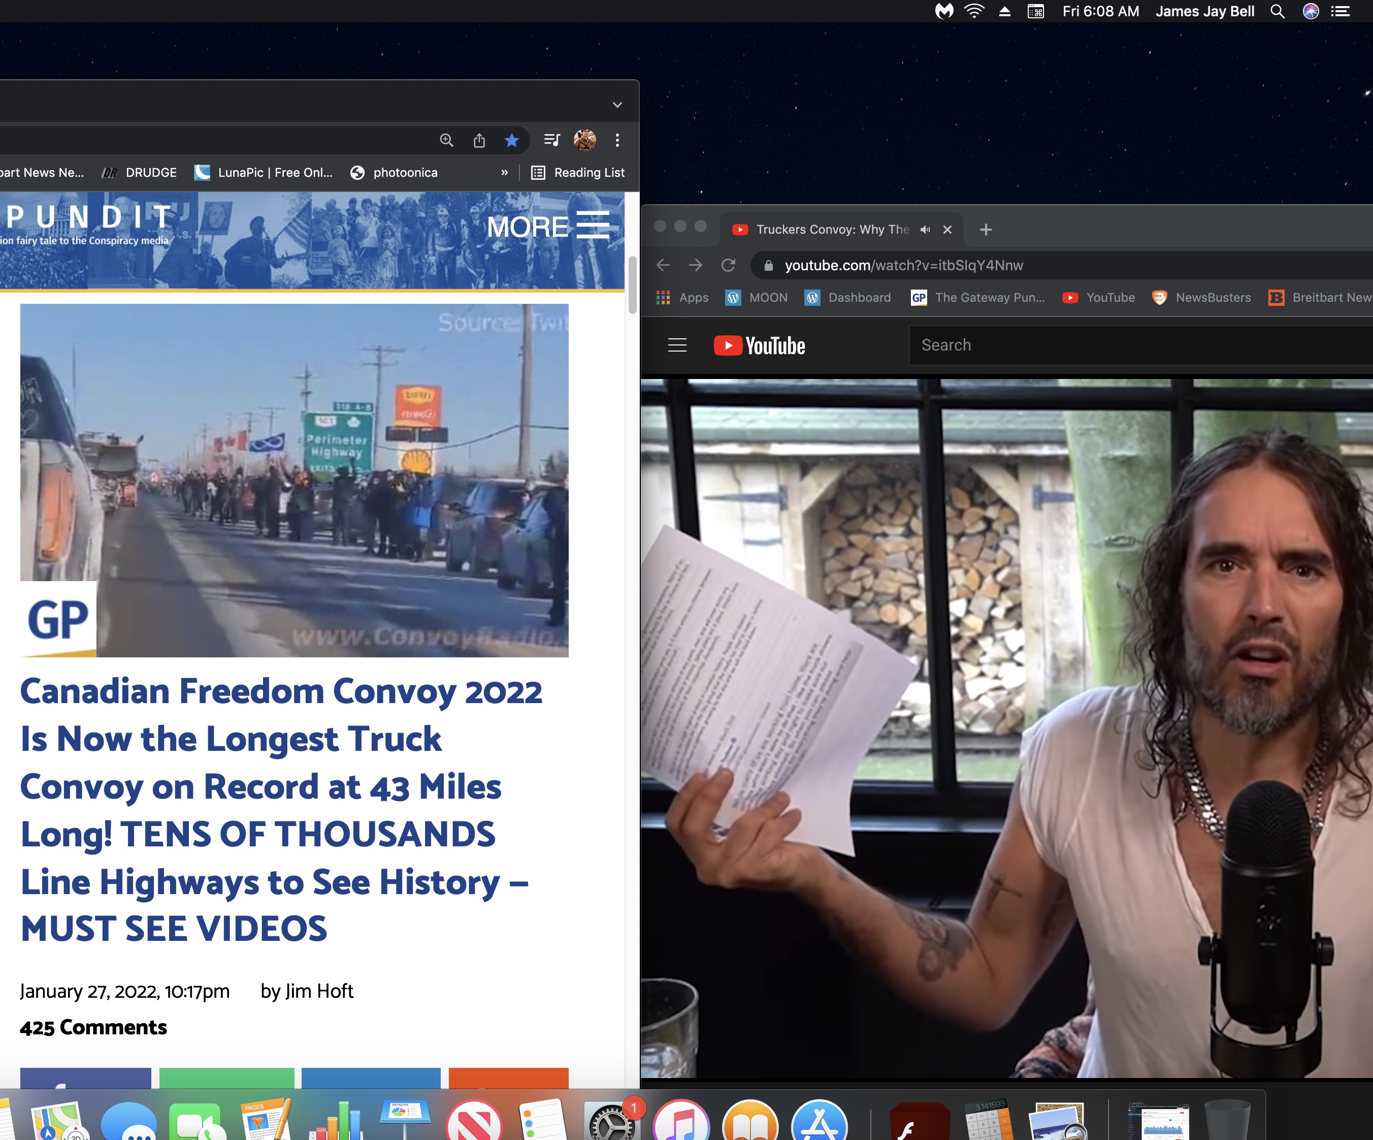
Task: Open the YouTube bookmark
Action: (1098, 298)
